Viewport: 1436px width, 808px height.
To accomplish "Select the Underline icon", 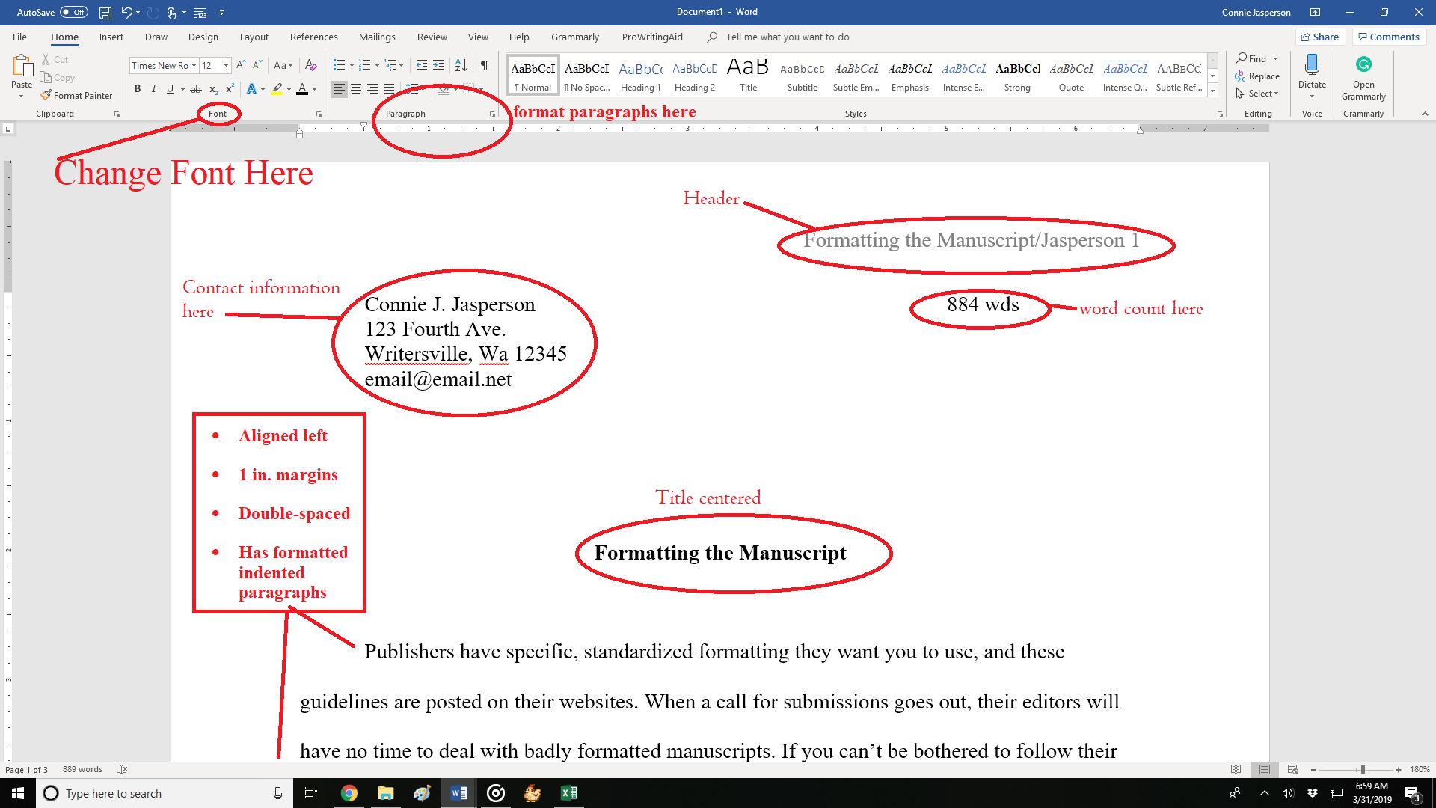I will (x=171, y=88).
